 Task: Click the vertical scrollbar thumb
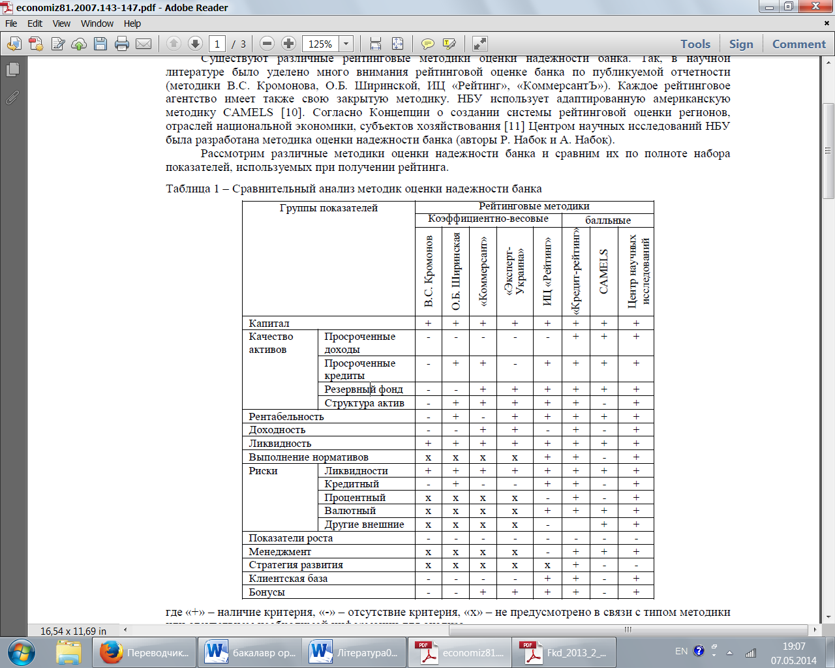[x=828, y=150]
